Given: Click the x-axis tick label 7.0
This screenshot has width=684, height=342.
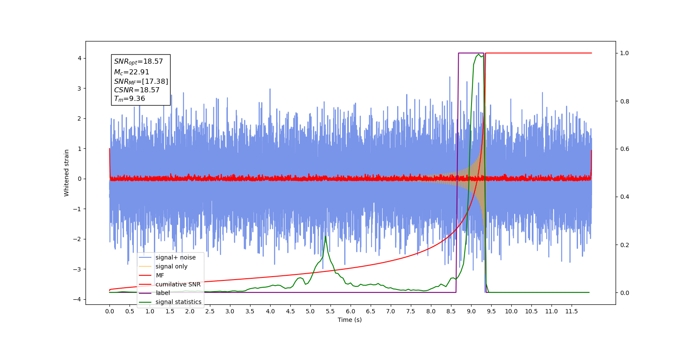Looking at the screenshot, I should (391, 311).
